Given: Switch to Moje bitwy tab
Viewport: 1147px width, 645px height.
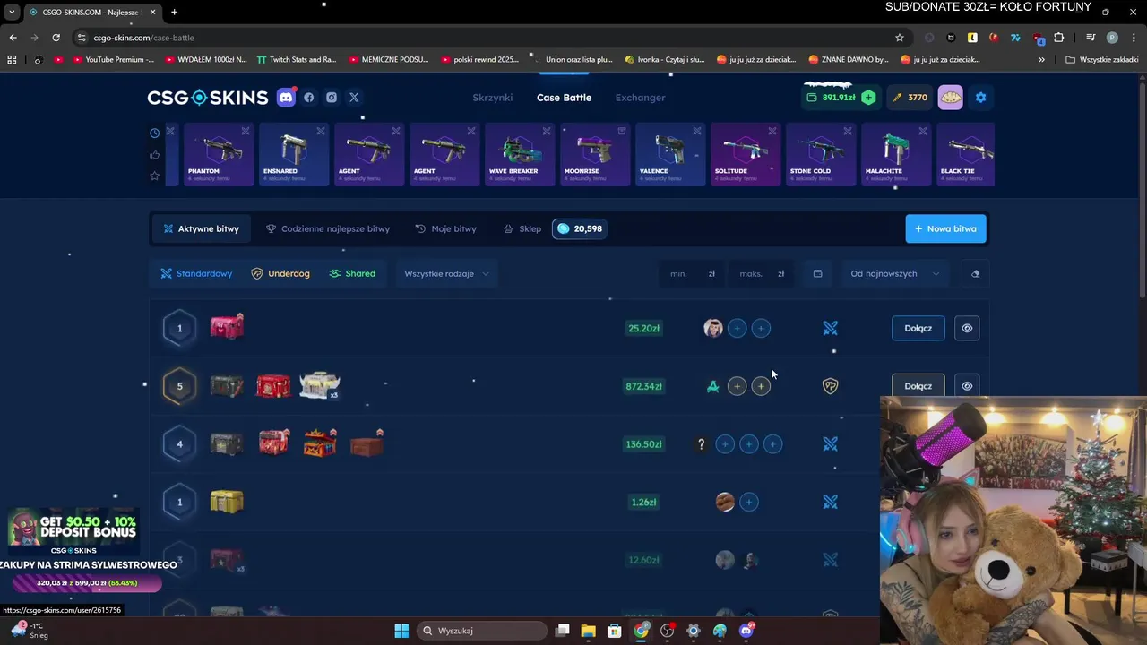Looking at the screenshot, I should point(445,228).
